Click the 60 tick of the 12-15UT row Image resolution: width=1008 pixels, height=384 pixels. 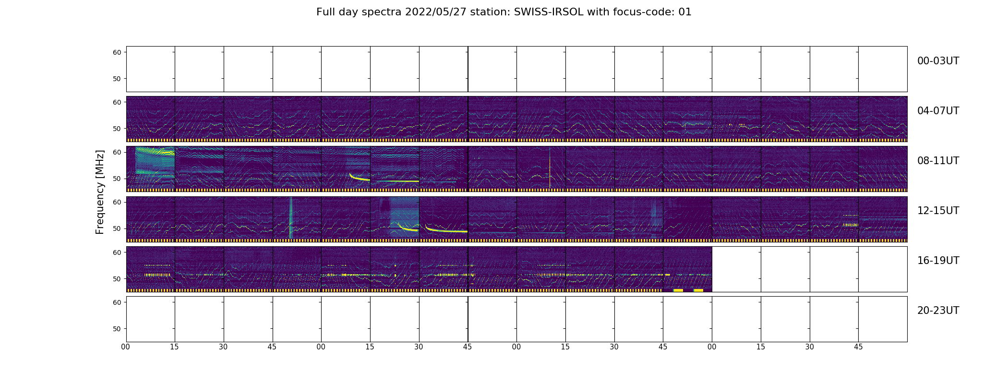[117, 202]
